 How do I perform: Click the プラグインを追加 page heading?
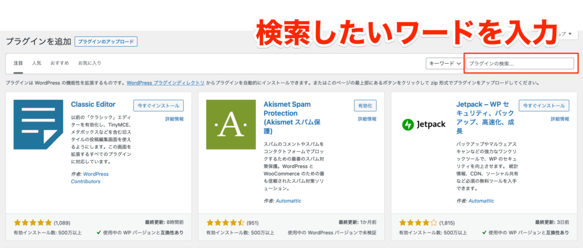click(x=38, y=41)
